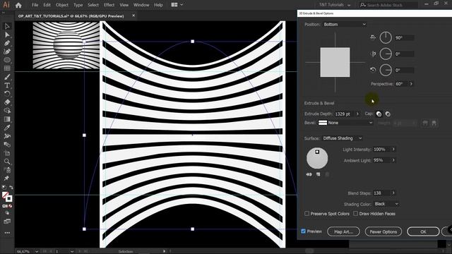
Task: Expand the Ambient Light slider arrow
Action: [393, 160]
